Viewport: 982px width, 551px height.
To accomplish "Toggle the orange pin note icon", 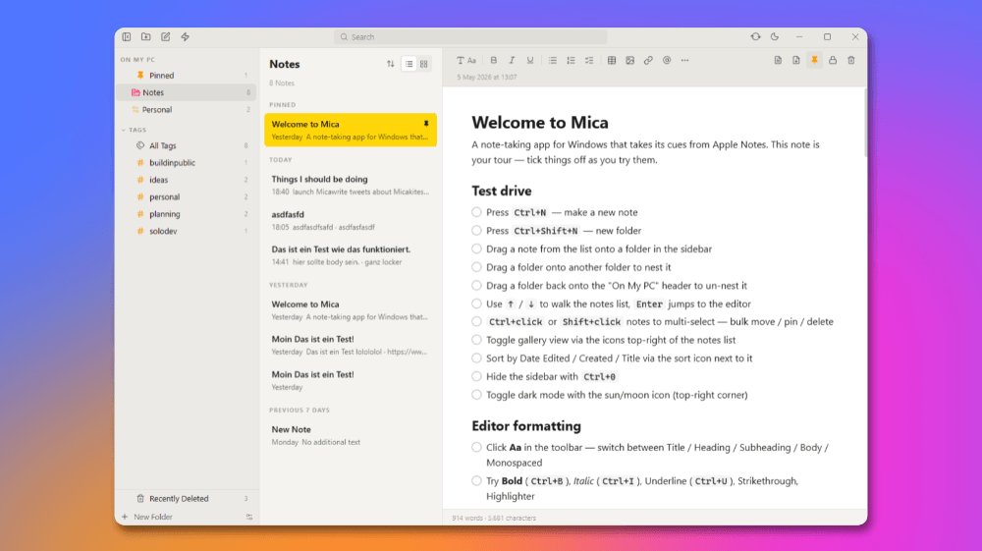I will [x=814, y=61].
